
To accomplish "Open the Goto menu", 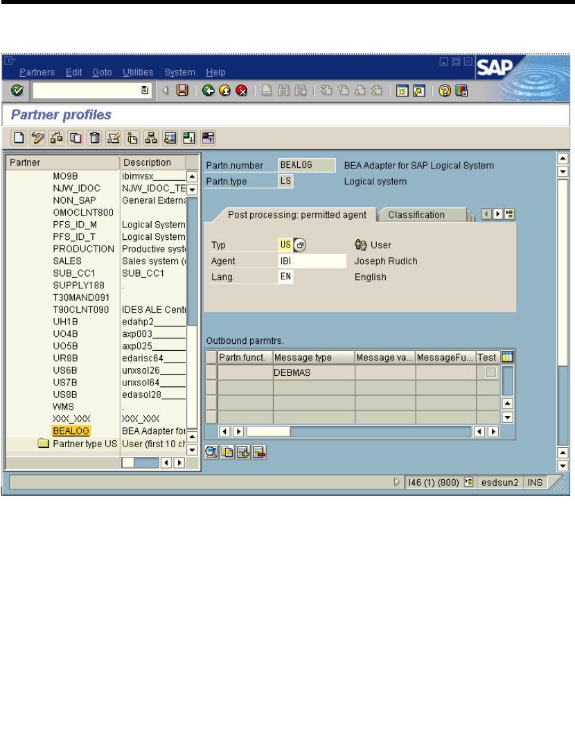I will coord(102,72).
